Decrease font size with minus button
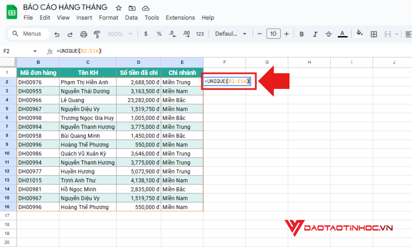The width and height of the screenshot is (412, 247). pyautogui.click(x=260, y=34)
